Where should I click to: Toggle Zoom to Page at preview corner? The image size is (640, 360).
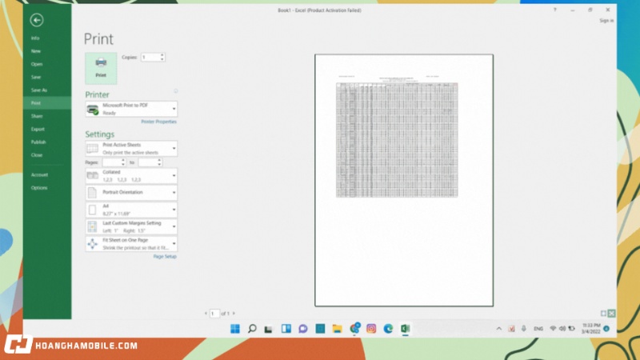(x=612, y=313)
